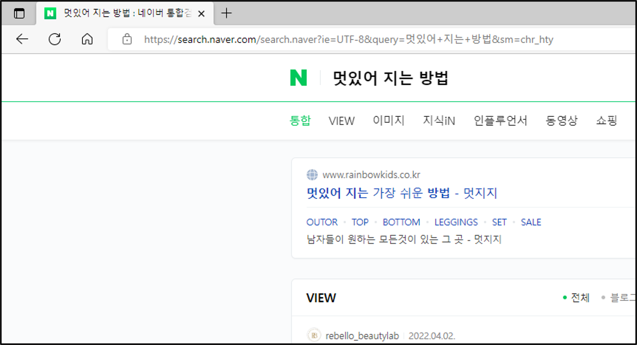Open the SALE sublink

[x=531, y=222]
